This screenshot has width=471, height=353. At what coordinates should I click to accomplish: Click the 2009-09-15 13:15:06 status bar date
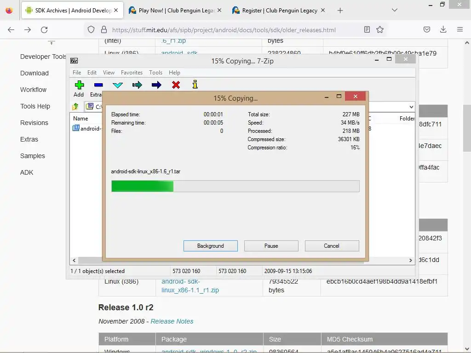(288, 271)
